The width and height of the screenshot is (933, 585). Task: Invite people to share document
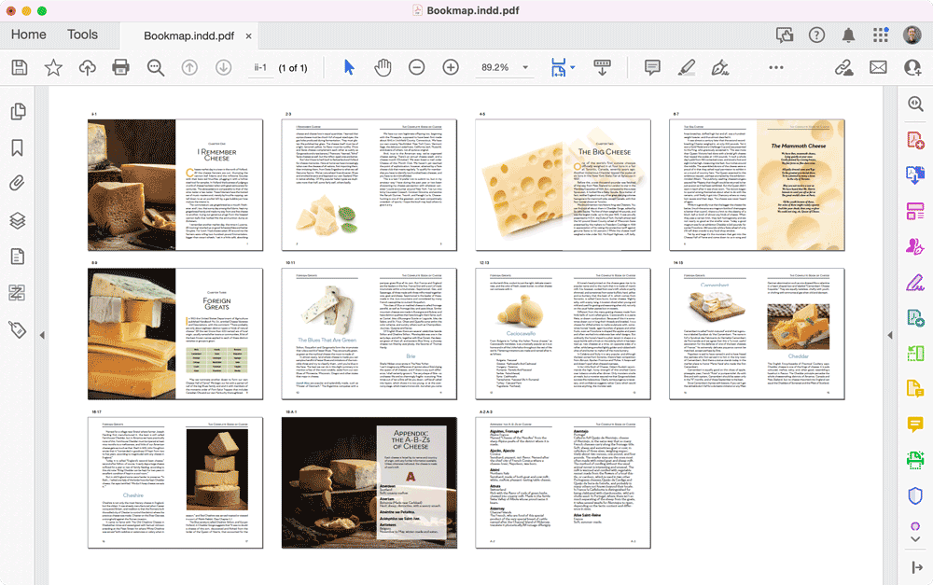(912, 67)
